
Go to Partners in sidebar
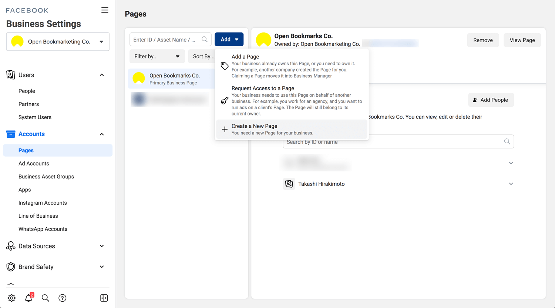28,104
